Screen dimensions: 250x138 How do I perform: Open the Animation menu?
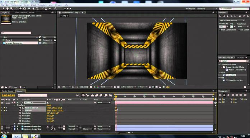coord(42,5)
